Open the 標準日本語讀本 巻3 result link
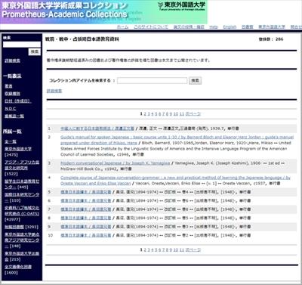The image size is (302, 285). (86, 227)
